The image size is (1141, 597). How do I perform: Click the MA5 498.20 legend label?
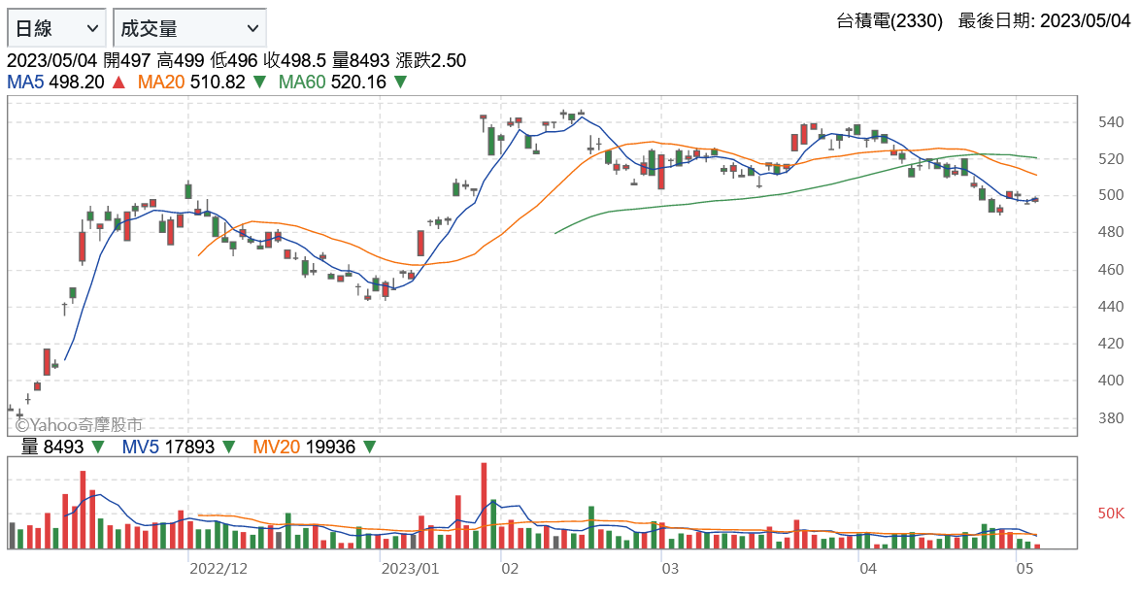56,83
